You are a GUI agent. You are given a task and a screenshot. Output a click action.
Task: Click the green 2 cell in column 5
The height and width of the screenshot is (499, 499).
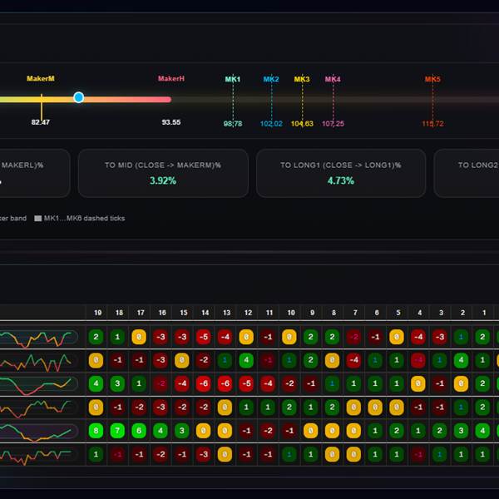pos(397,431)
